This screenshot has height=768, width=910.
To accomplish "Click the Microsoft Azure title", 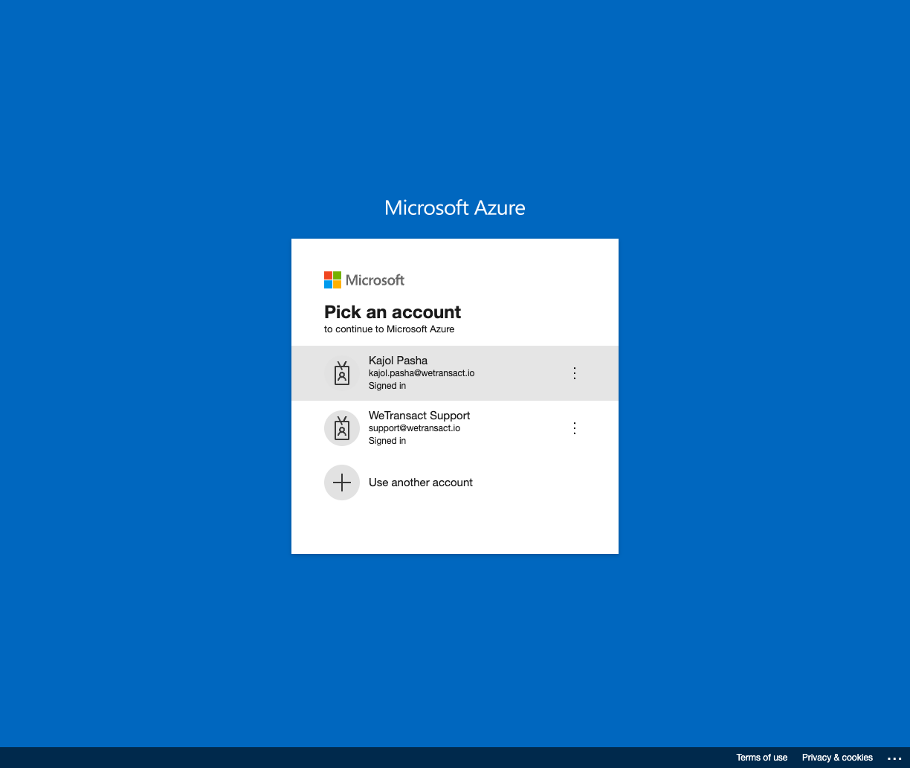I will [455, 207].
